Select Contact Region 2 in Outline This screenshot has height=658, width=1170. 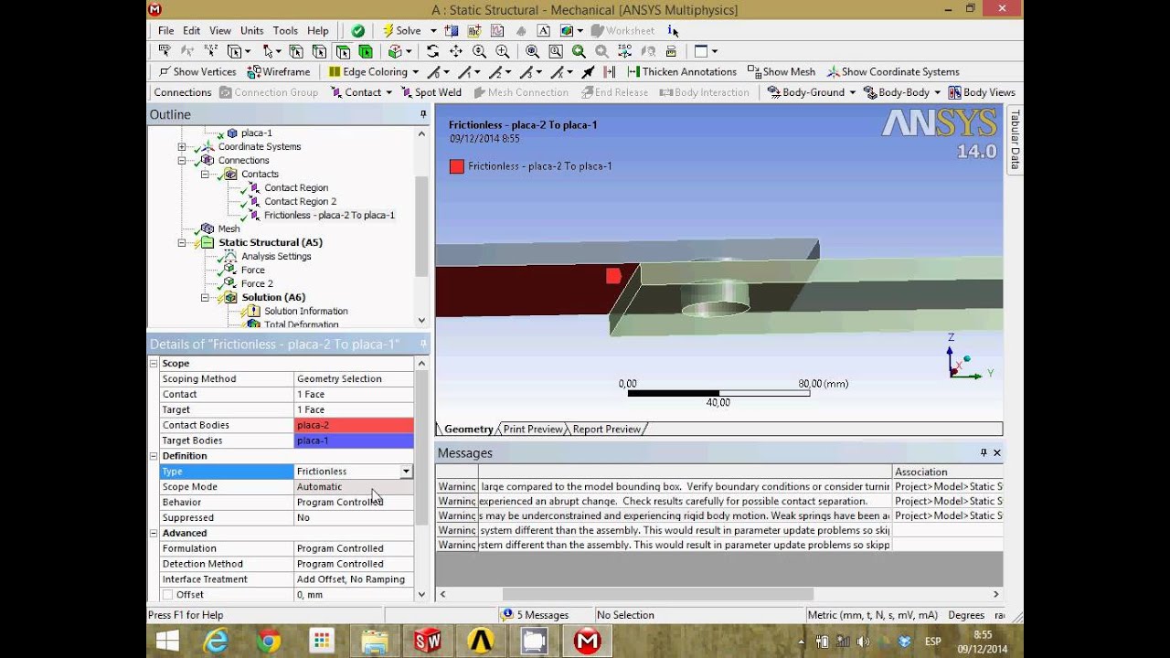(300, 202)
